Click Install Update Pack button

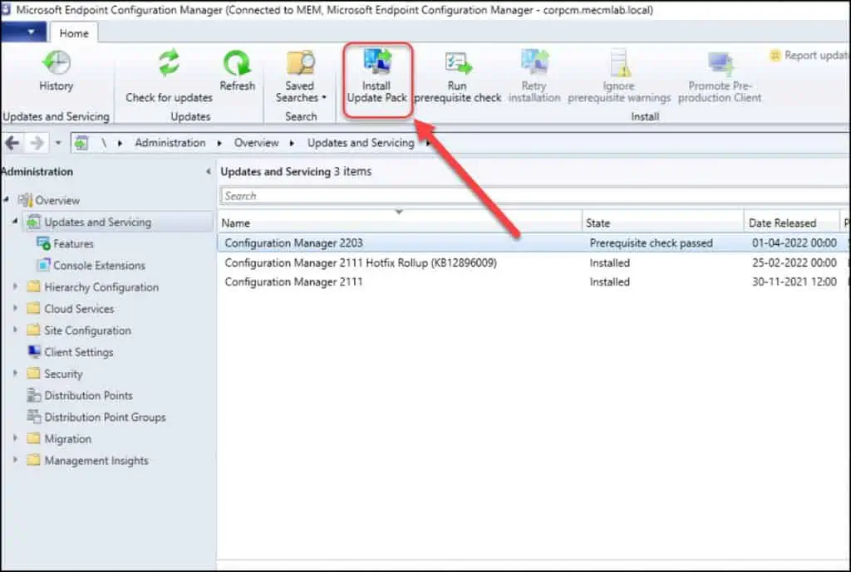coord(377,76)
